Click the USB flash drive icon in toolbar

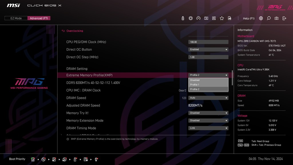[183, 18]
